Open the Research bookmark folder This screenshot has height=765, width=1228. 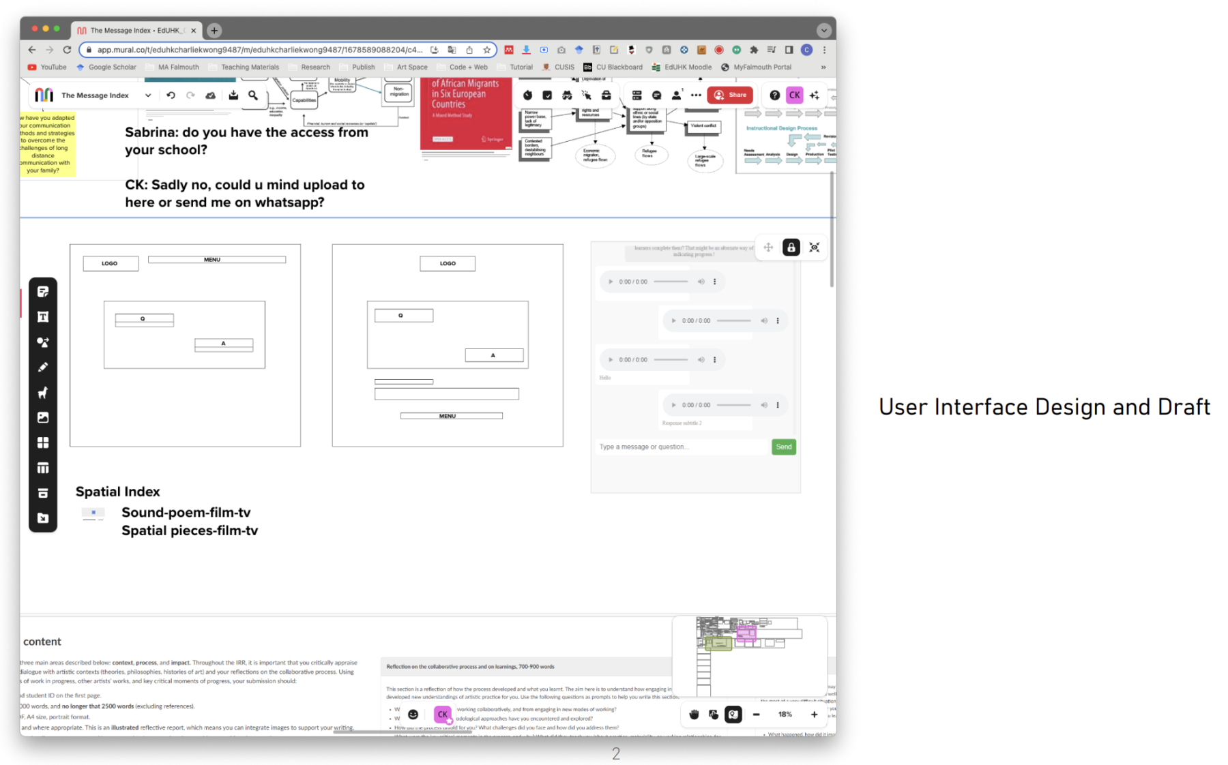[310, 67]
